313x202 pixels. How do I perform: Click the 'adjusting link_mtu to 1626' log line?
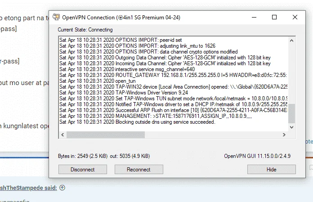point(137,46)
